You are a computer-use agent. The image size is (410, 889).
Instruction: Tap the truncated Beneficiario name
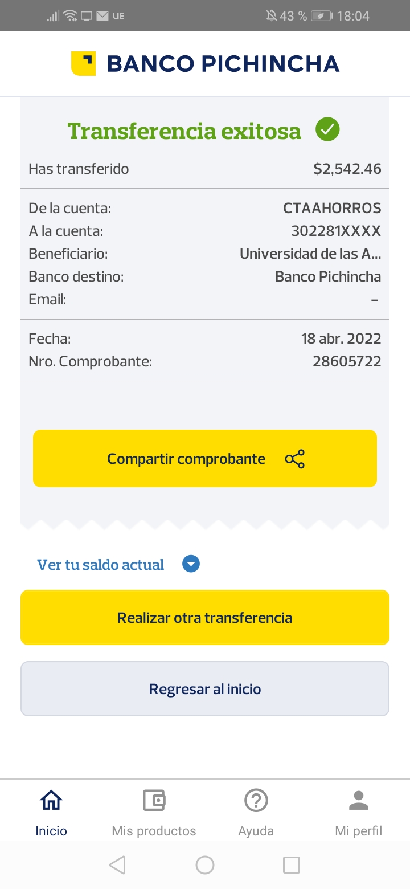coord(310,254)
